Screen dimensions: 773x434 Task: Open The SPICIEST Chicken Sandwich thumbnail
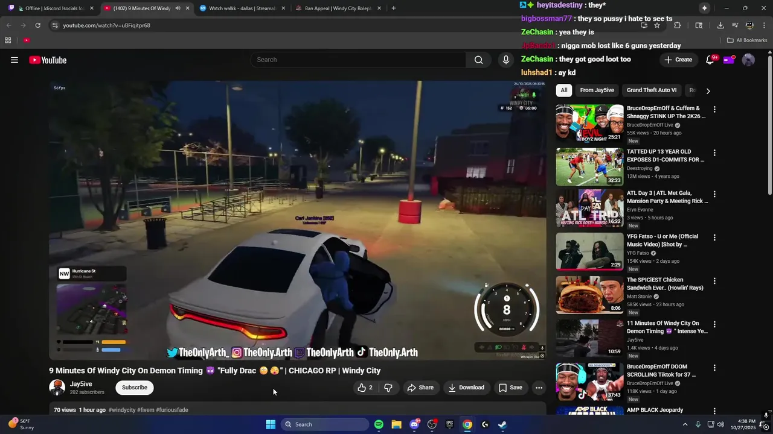(x=589, y=295)
